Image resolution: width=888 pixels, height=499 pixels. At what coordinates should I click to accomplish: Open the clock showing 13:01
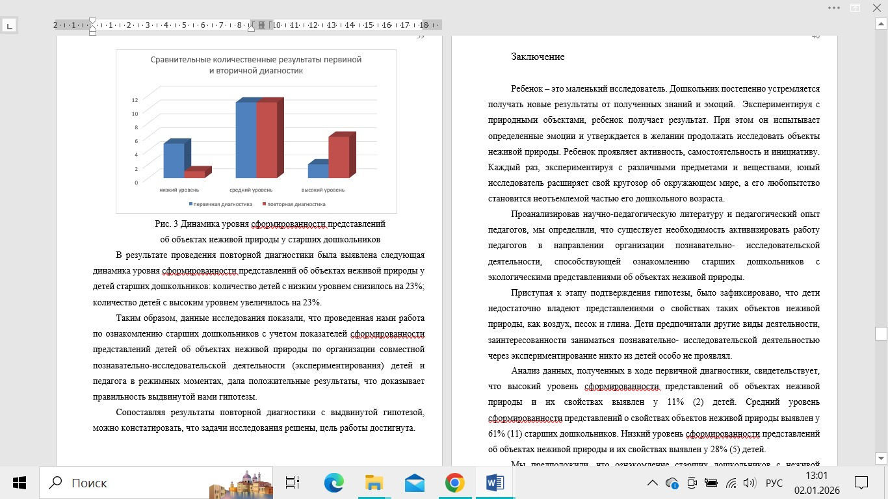816,483
